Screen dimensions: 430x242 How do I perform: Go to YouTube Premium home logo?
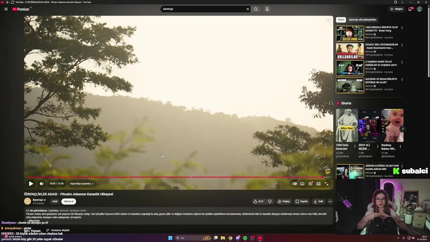pyautogui.click(x=21, y=9)
